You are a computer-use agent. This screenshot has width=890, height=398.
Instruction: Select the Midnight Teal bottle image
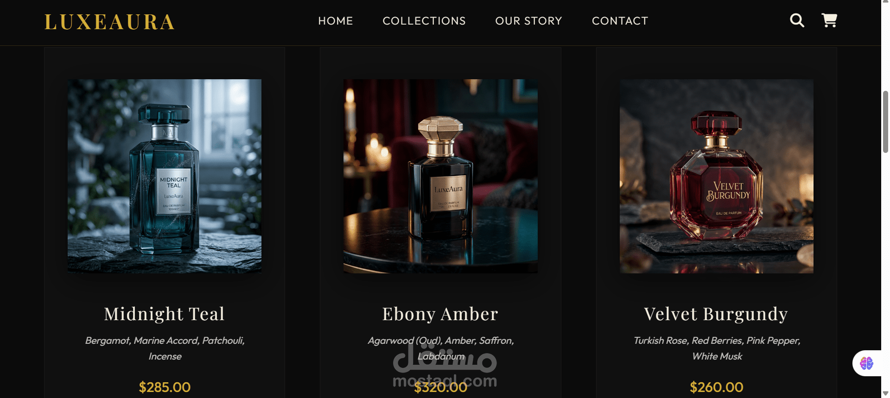click(165, 176)
